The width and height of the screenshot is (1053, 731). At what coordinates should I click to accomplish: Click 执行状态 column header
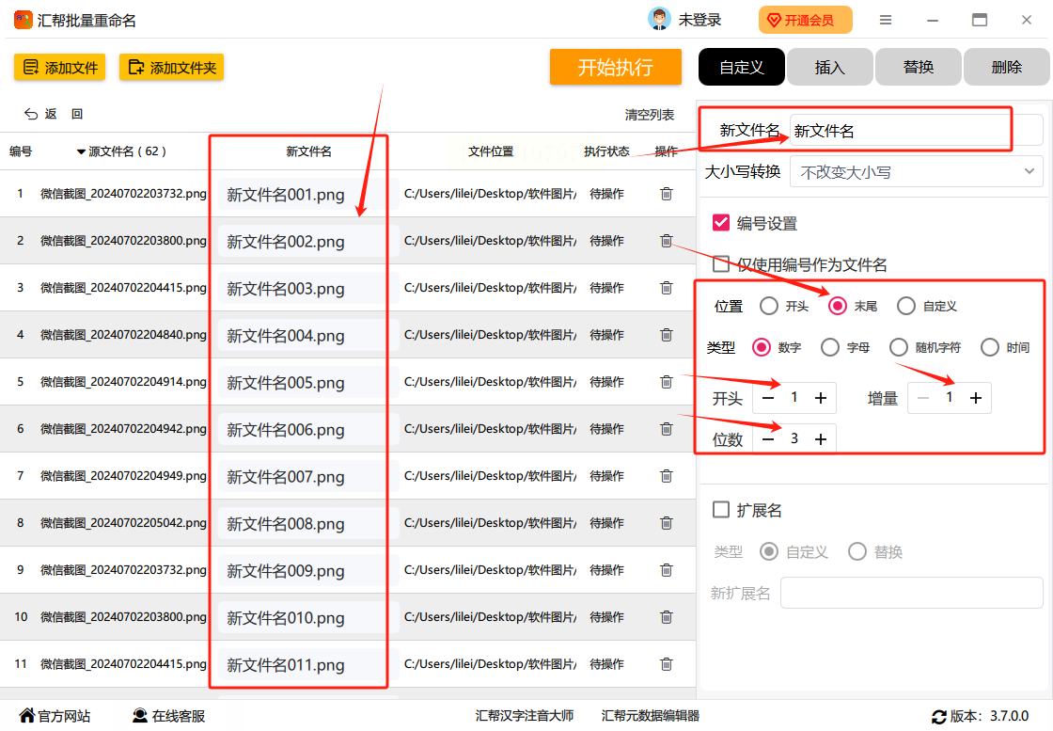606,151
